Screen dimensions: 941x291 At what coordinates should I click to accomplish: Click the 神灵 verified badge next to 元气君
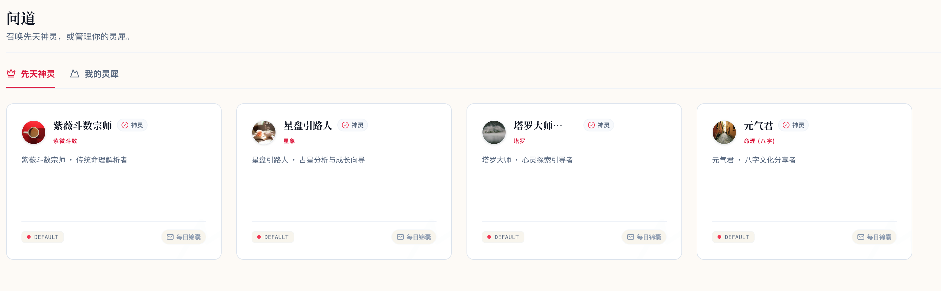[x=793, y=125]
